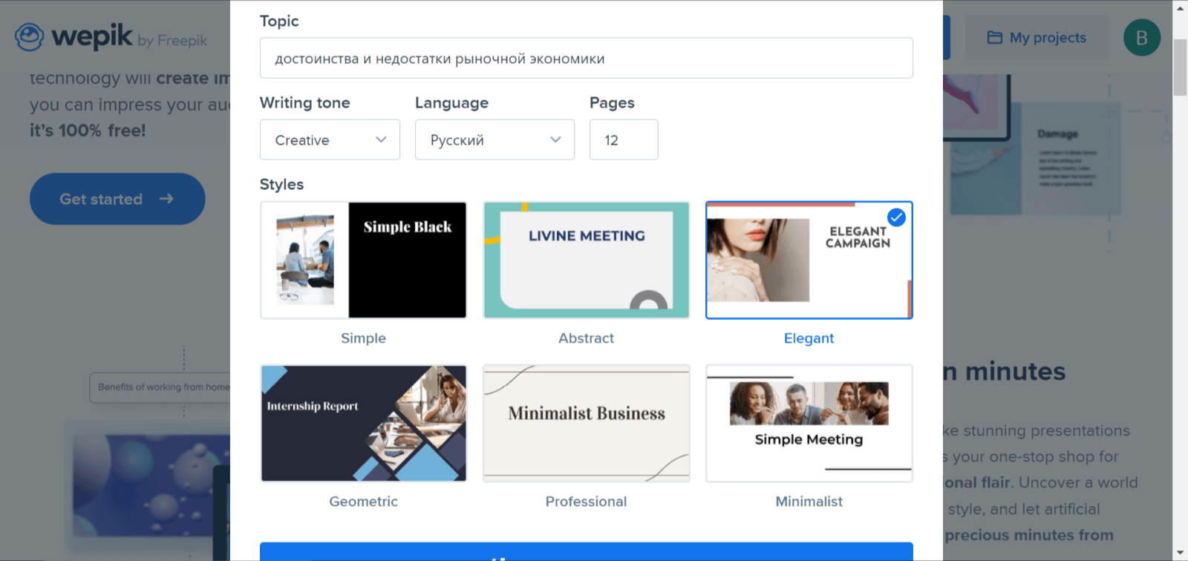Click into the Topic text field
Screen dimensions: 1188x561
point(587,58)
